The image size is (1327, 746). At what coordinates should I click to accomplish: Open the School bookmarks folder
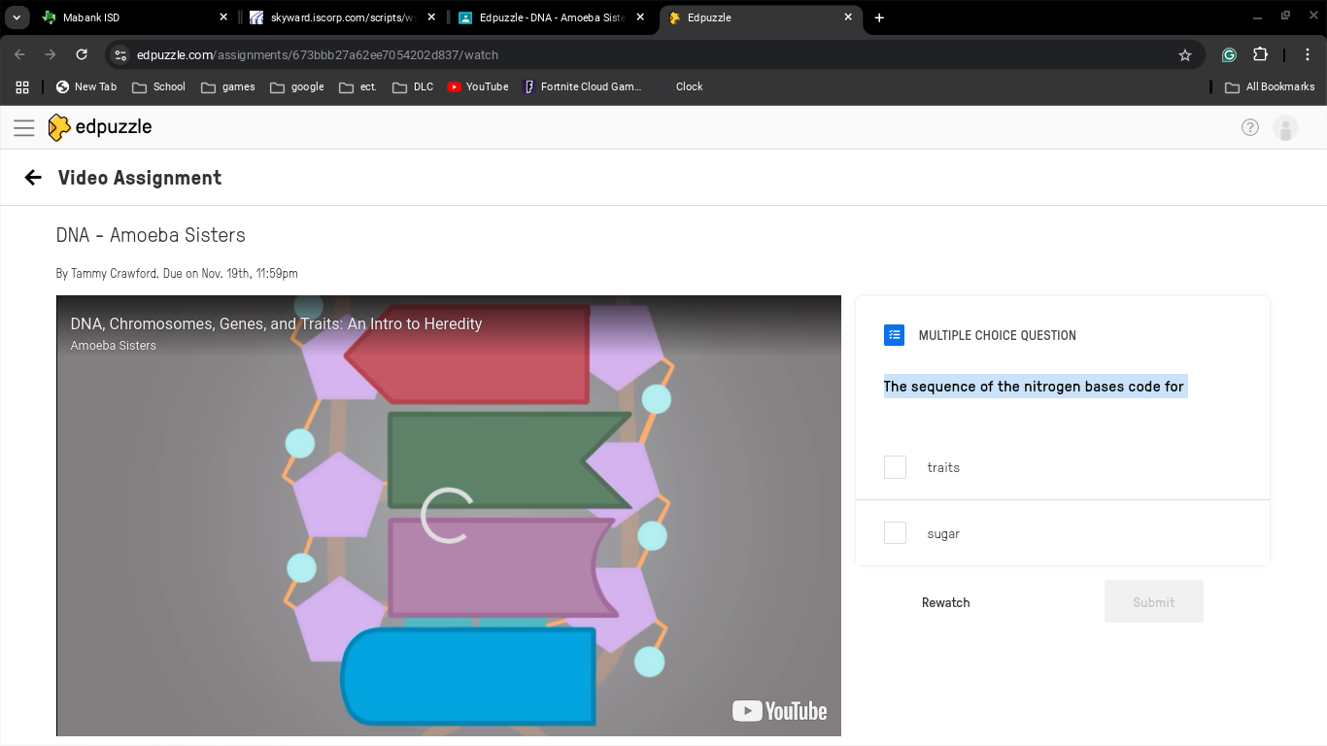coord(158,86)
